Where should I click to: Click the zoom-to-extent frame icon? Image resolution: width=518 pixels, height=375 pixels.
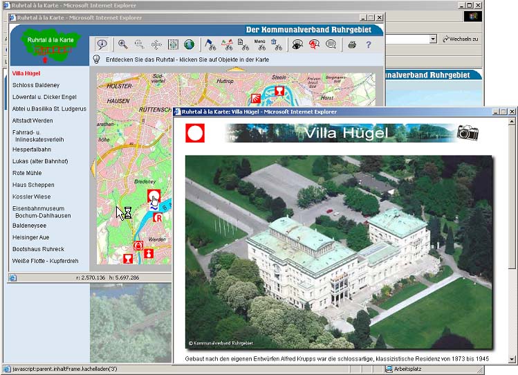pyautogui.click(x=173, y=44)
